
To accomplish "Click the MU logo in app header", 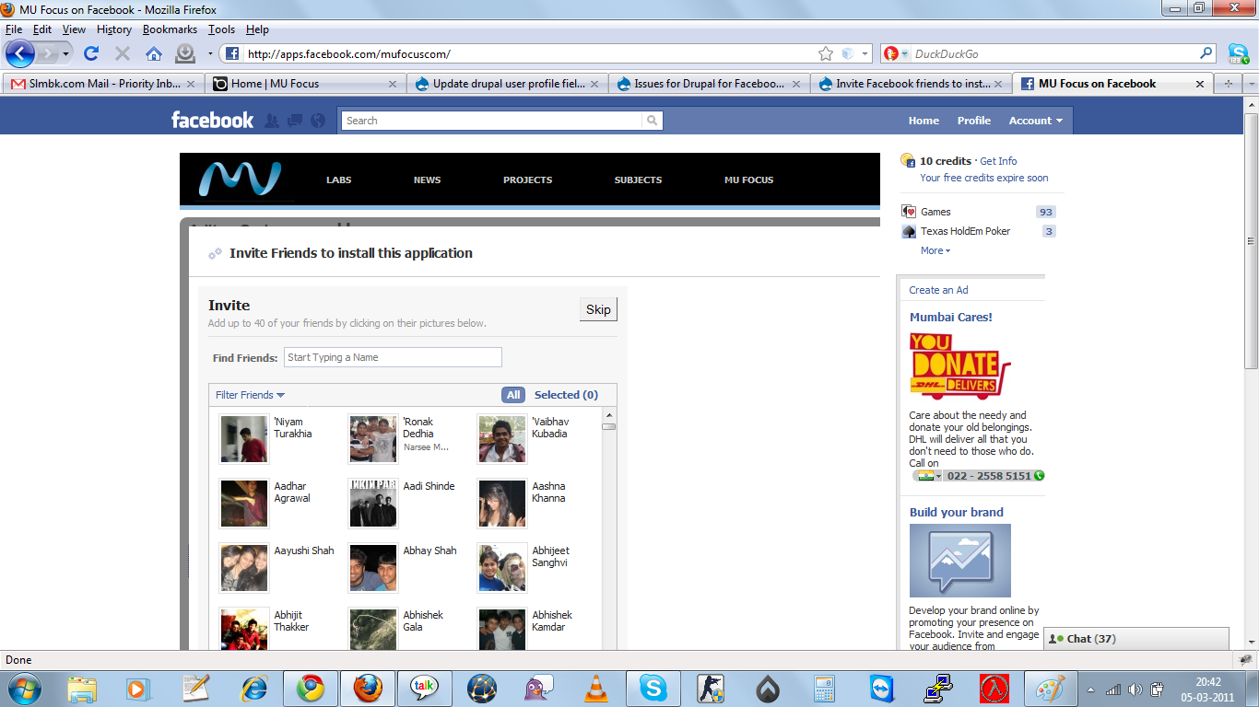I will point(240,179).
